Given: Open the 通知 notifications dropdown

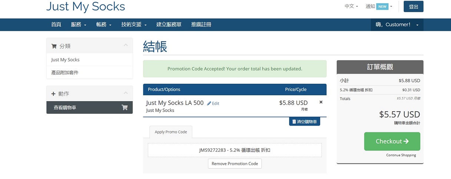Looking at the screenshot, I should pos(379,6).
